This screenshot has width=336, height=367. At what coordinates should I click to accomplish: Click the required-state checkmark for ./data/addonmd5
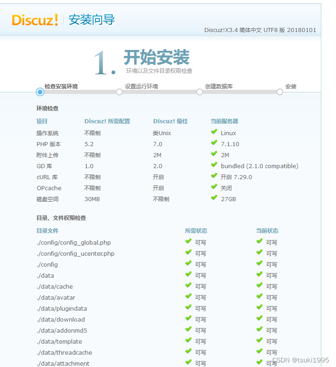point(188,329)
